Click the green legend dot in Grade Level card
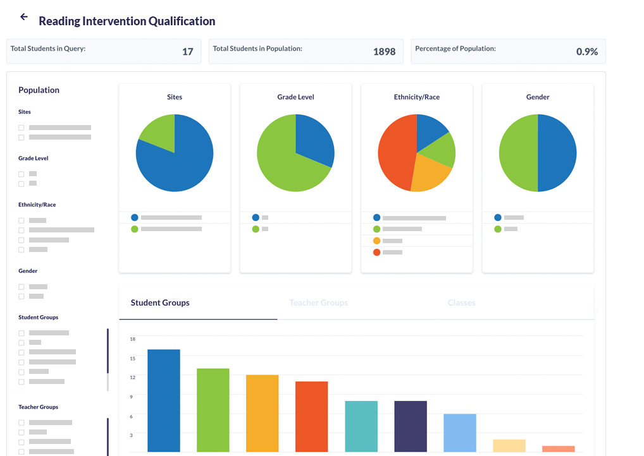The height and width of the screenshot is (456, 644). pos(256,229)
